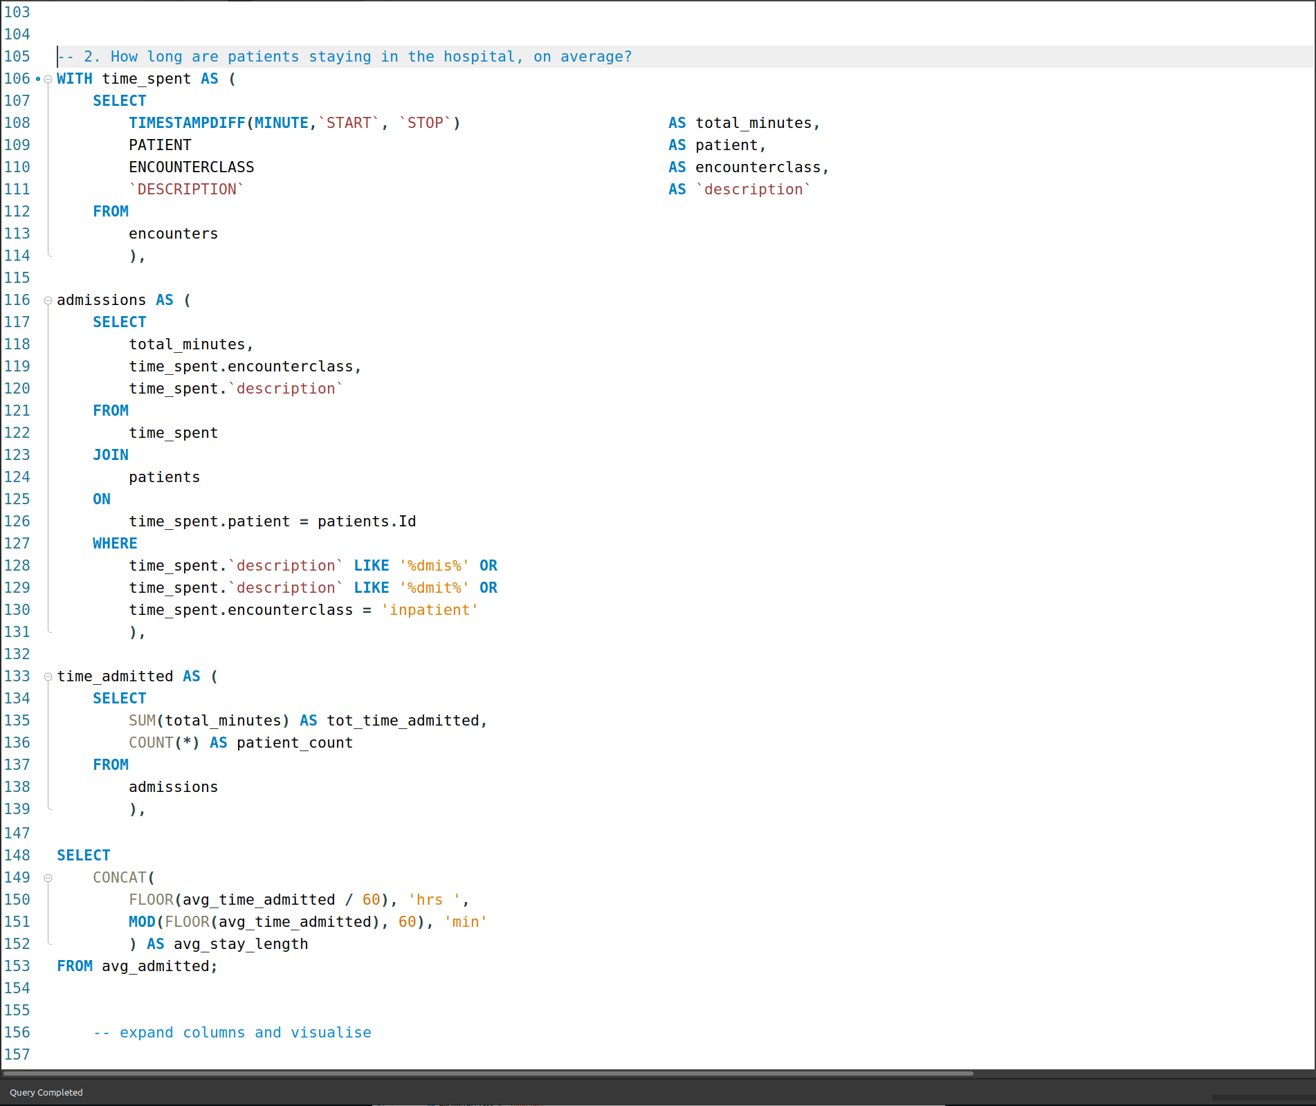Click the Query Completed status message
This screenshot has width=1316, height=1106.
point(46,1093)
